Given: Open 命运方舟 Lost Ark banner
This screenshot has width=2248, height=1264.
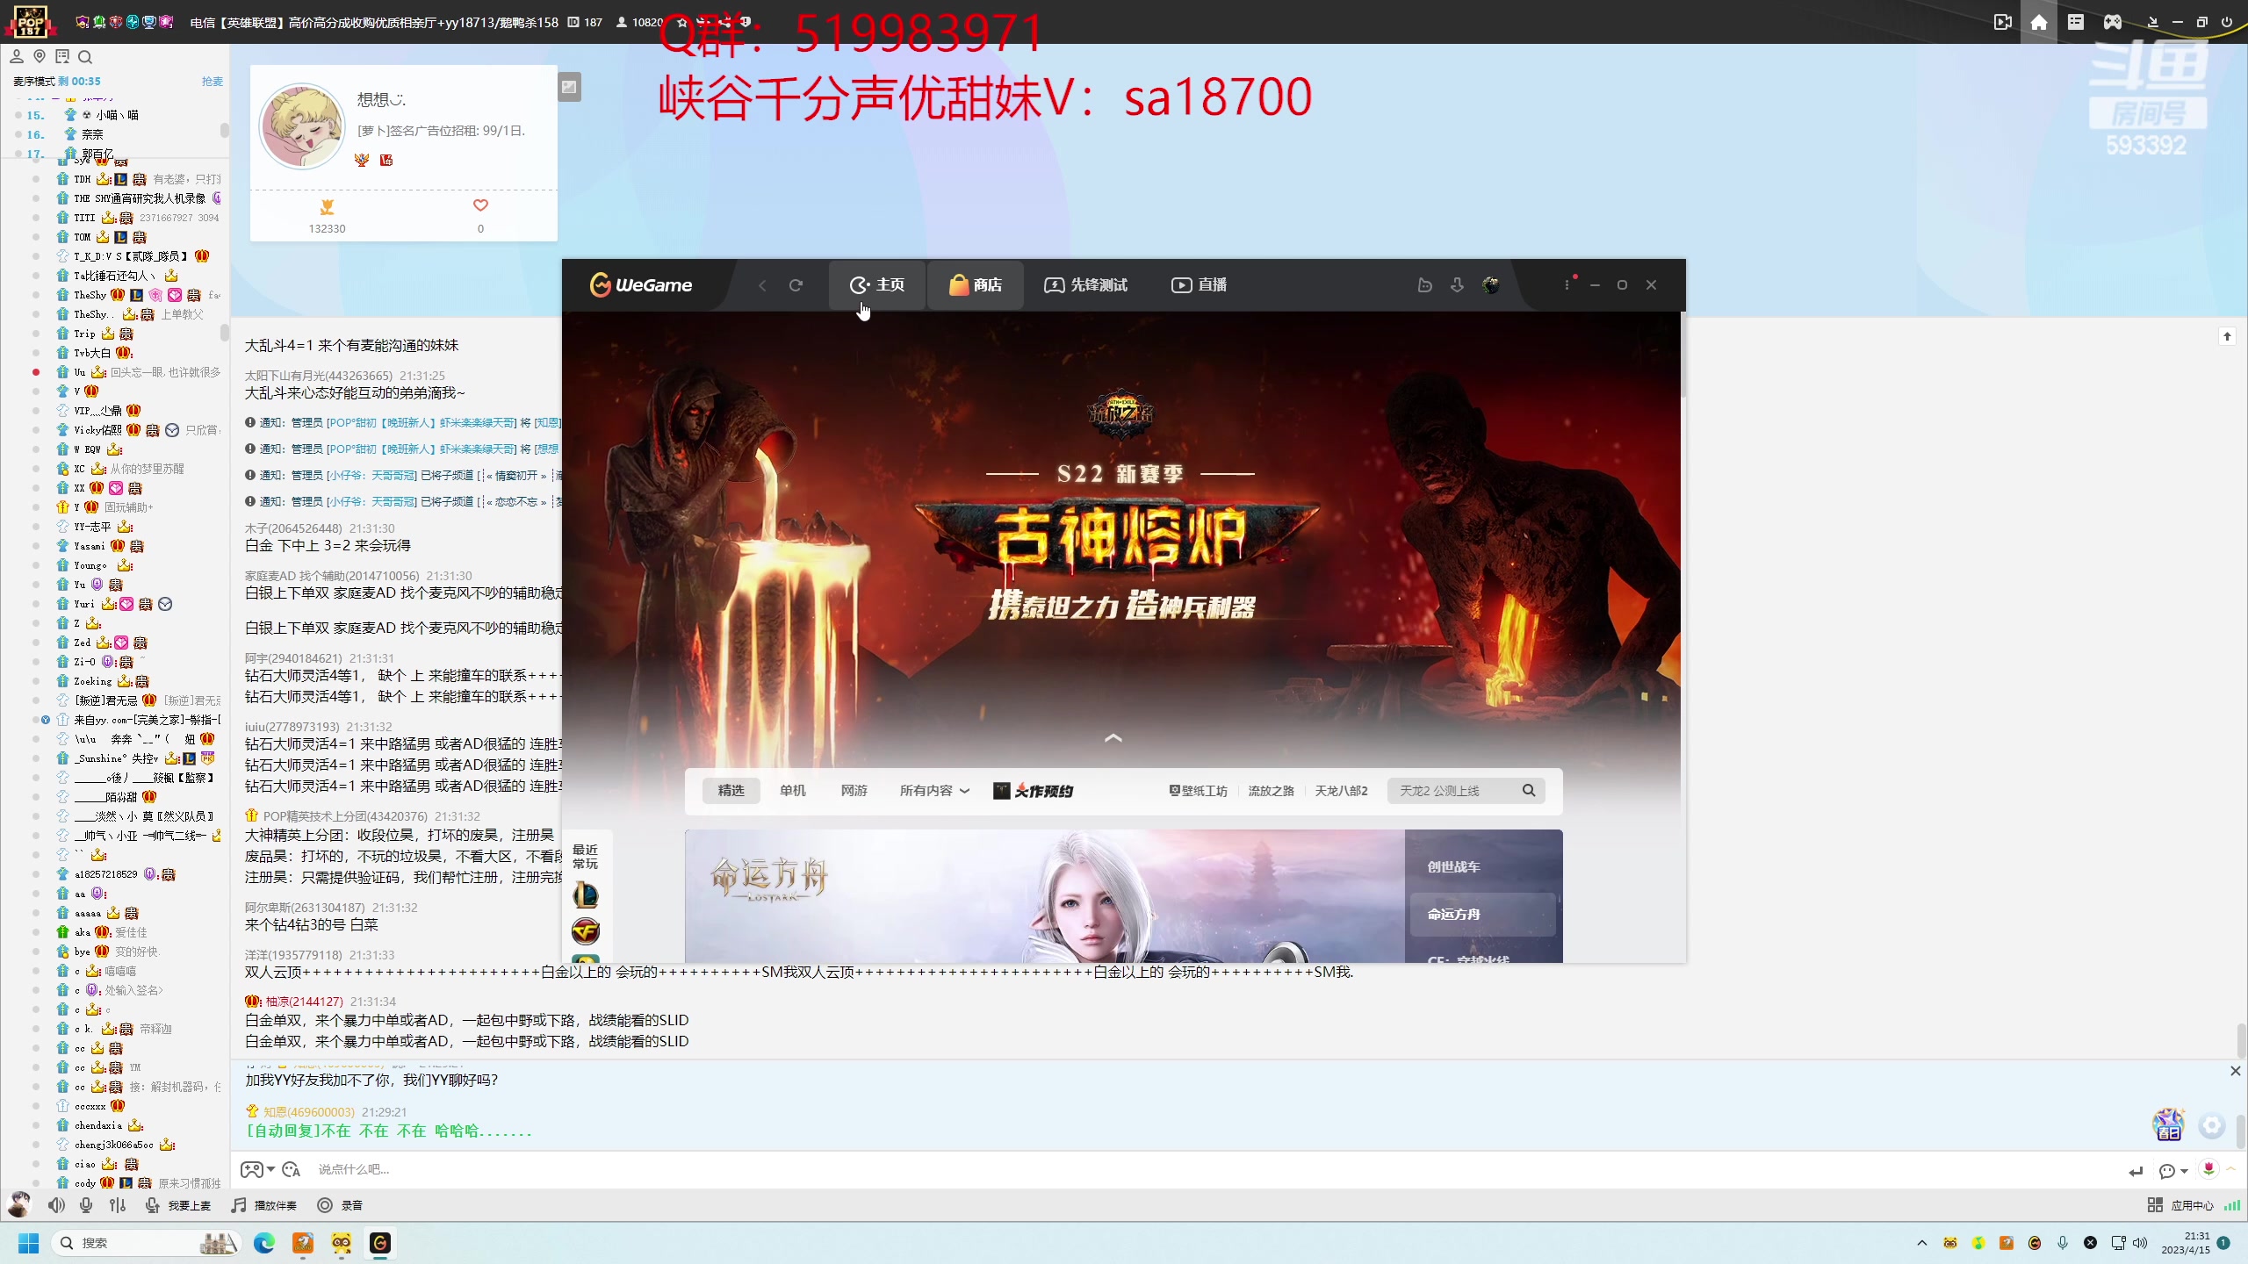Looking at the screenshot, I should (x=1045, y=896).
